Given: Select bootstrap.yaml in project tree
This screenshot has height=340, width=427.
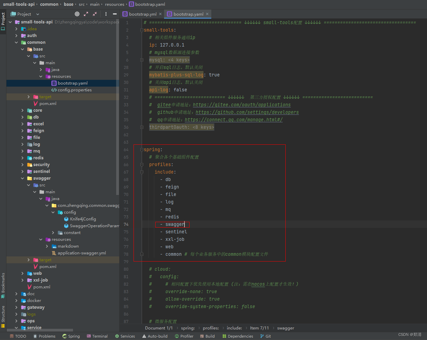Looking at the screenshot, I should [x=63, y=83].
